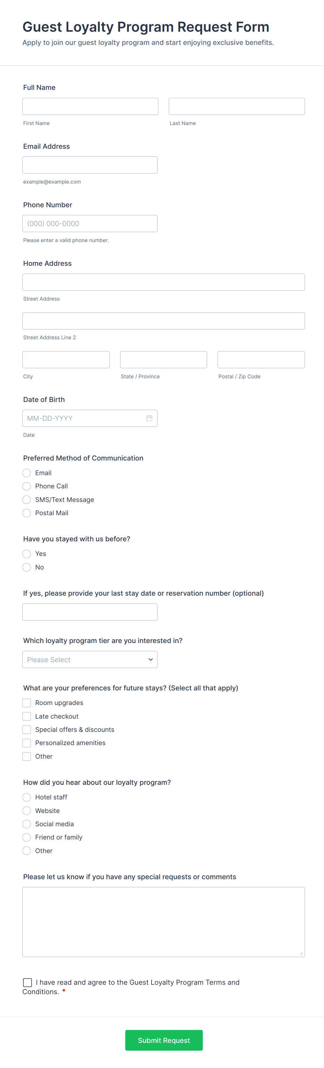Check the Room upgrades preference
Screen dimensions: 324x1068
pos(27,703)
